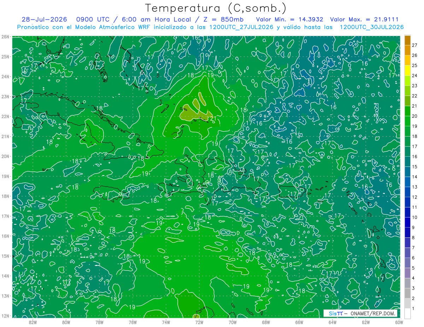Click the "23N" latitude axis label

pyautogui.click(x=5, y=96)
